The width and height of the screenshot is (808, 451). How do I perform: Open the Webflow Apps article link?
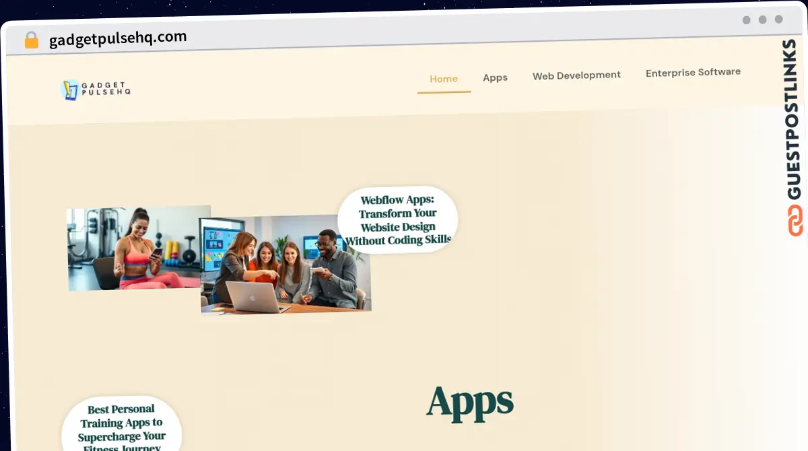pyautogui.click(x=398, y=220)
